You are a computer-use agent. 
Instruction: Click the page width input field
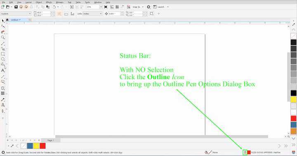click(x=44, y=12)
